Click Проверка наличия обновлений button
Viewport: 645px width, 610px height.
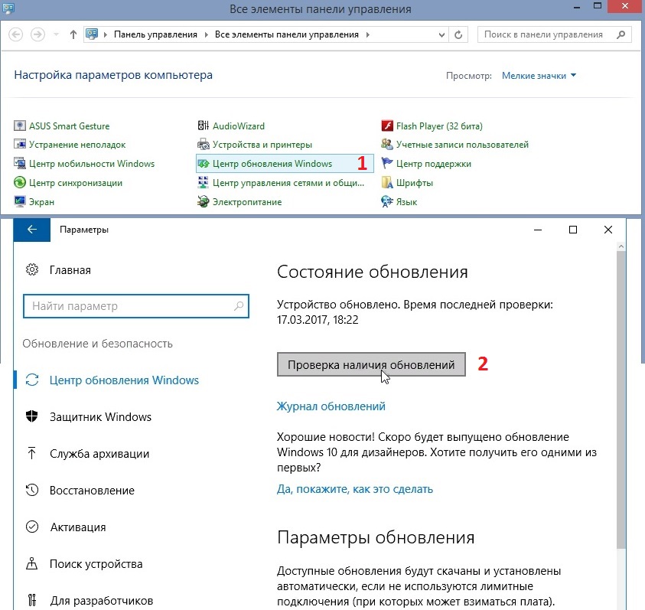[x=371, y=364]
